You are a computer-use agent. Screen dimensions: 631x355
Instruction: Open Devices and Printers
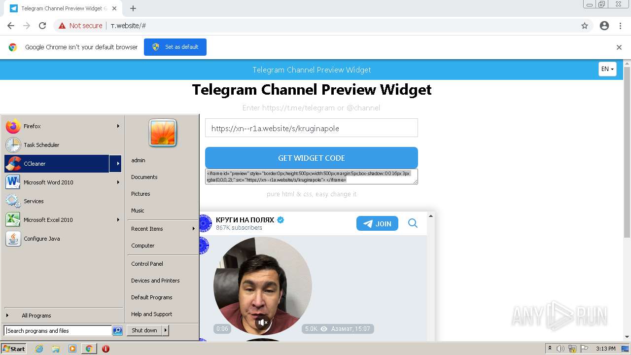coord(155,281)
